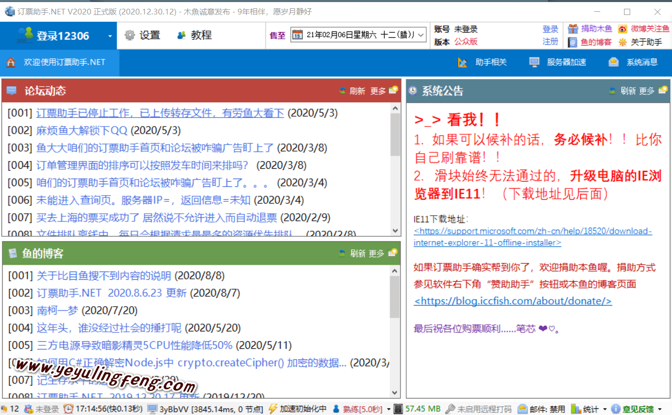Screen dimensions: 672x415
Task: Open blog post 订票助手.NET 2020.8.6.23 更新
Action: (x=111, y=293)
